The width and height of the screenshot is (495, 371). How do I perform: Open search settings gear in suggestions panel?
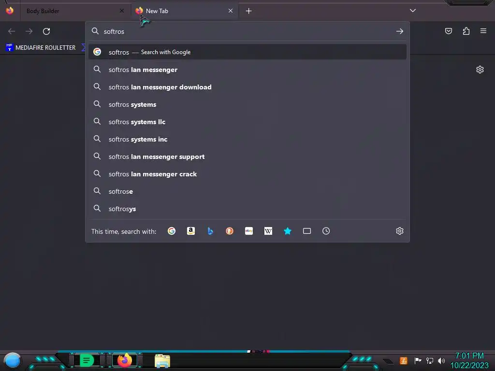coord(400,231)
